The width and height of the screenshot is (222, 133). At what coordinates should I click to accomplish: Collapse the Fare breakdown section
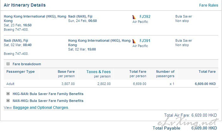click(8, 64)
